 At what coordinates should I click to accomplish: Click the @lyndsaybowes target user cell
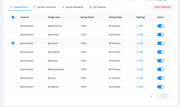pyautogui.click(x=56, y=70)
